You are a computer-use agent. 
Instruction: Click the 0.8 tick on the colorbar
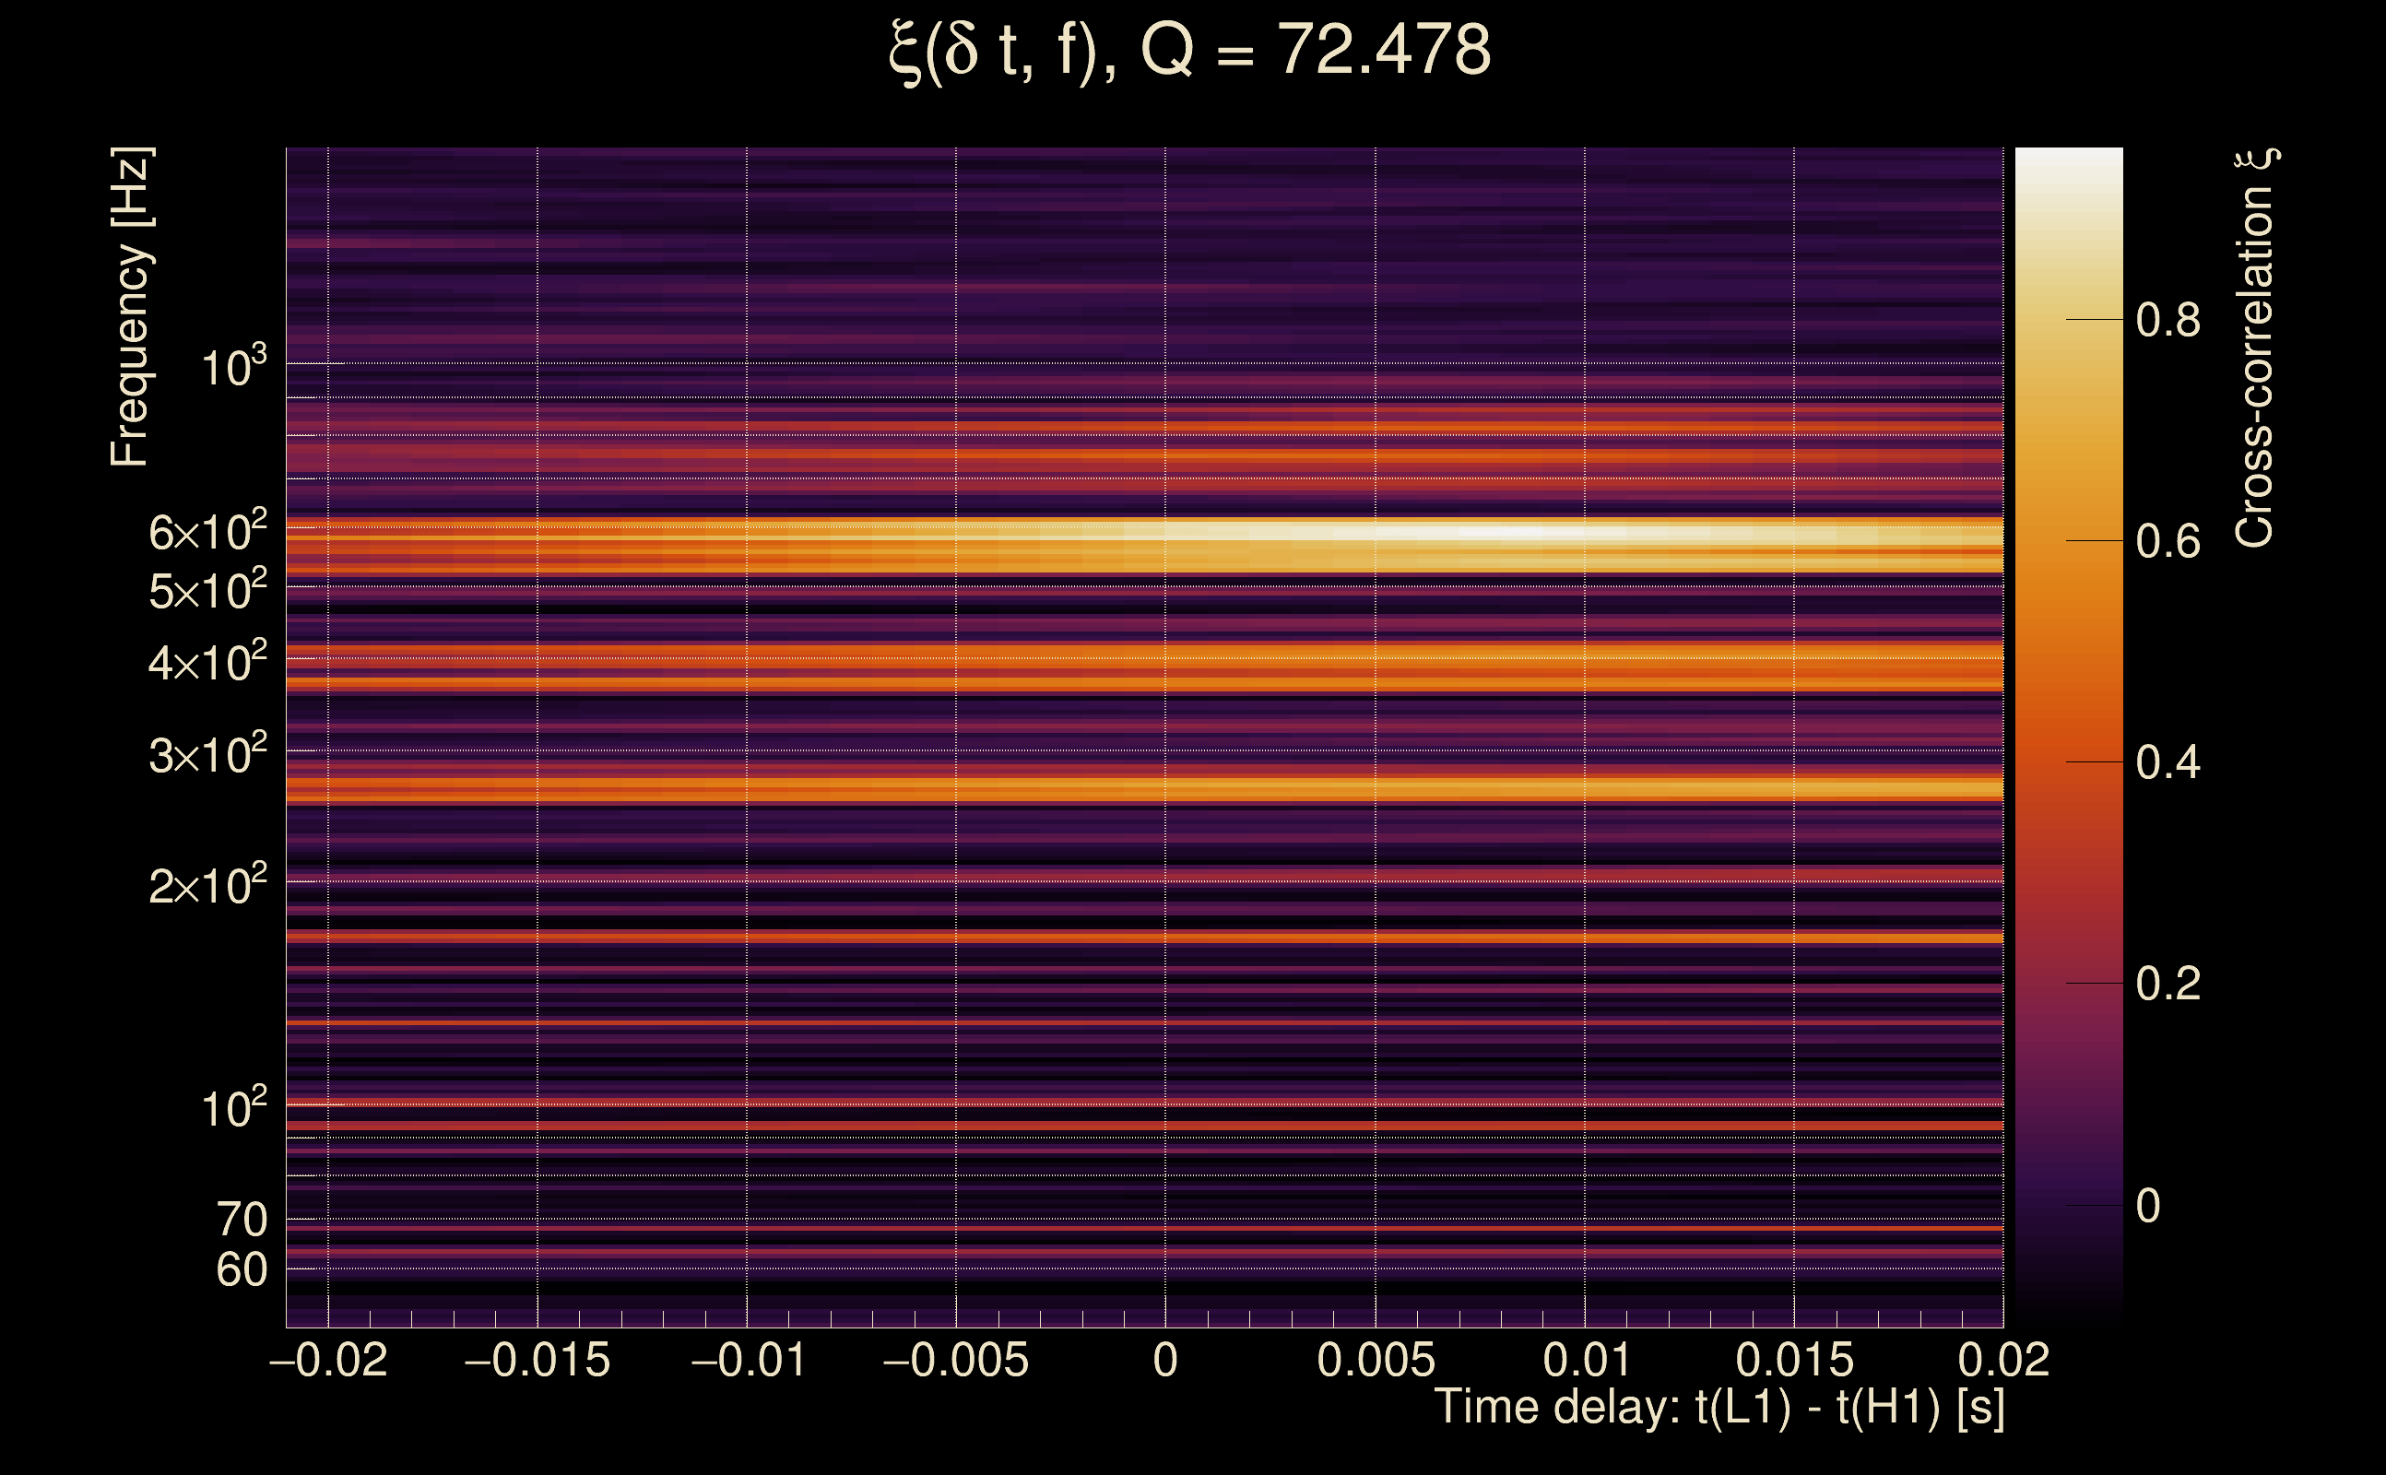click(2167, 320)
